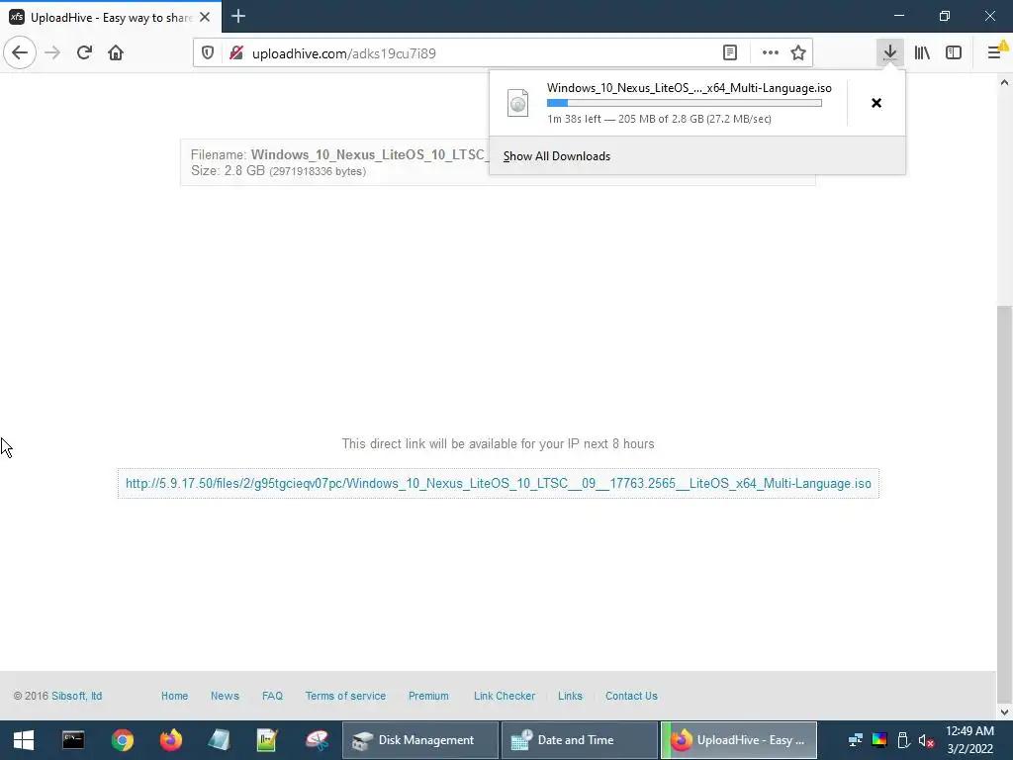1013x760 pixels.
Task: Click the page vertical scrollbar thumb
Action: 1005,504
